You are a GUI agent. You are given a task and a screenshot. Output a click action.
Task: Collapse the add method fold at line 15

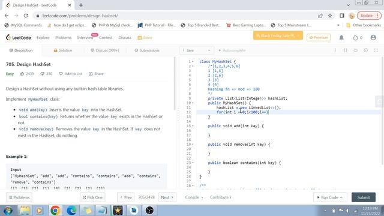pyautogui.click(x=193, y=126)
